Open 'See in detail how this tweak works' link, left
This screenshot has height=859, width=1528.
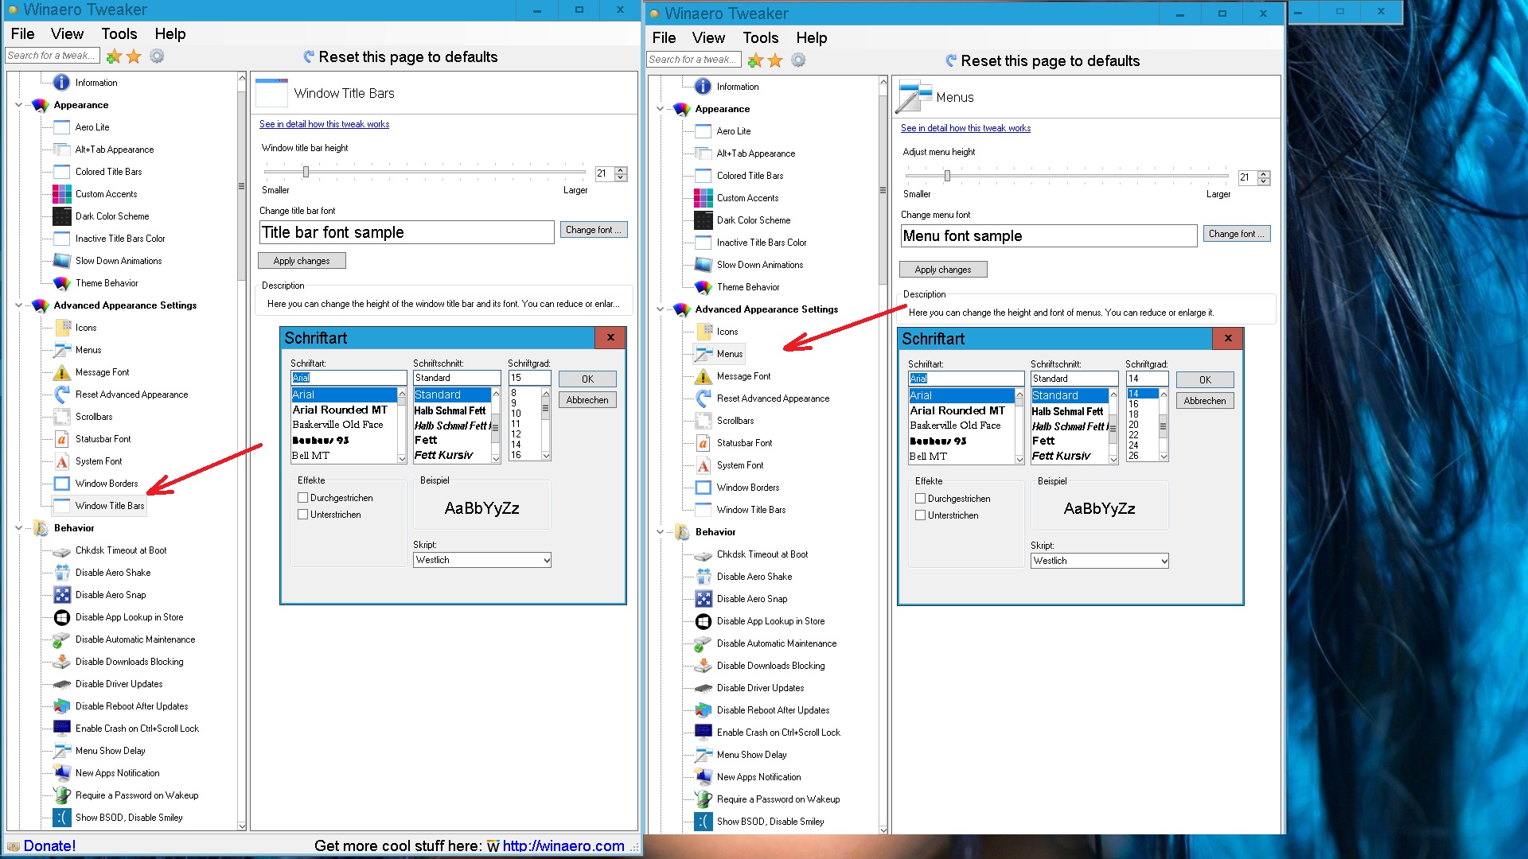324,124
